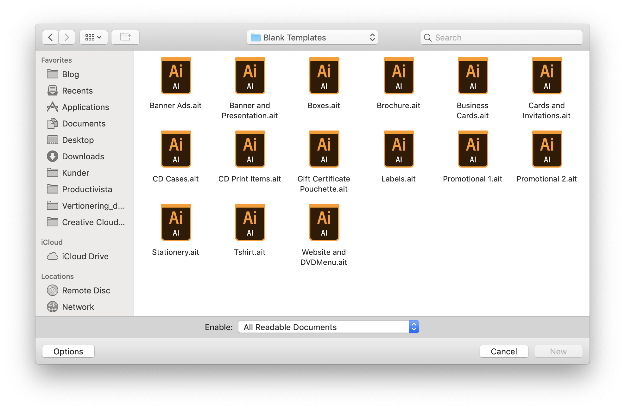Open iCloud Drive in the sidebar
The image size is (625, 411).
point(85,256)
